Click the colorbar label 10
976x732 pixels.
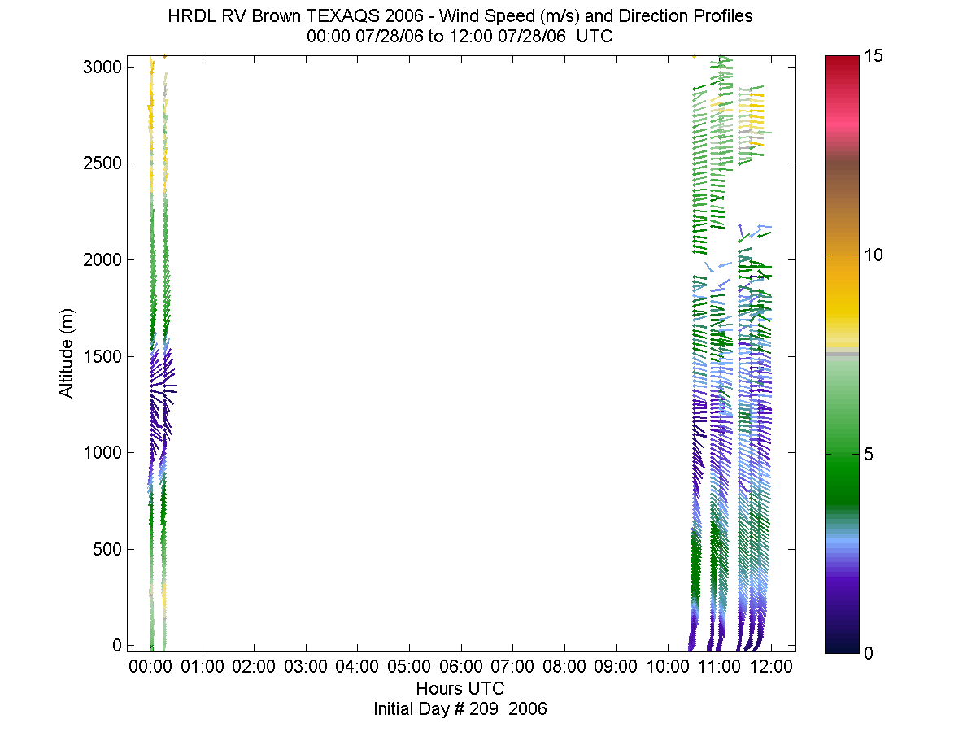coord(874,255)
